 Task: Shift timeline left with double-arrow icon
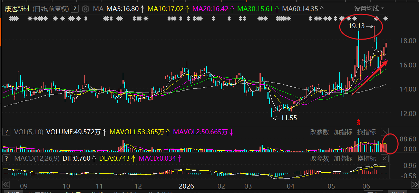(6, 185)
